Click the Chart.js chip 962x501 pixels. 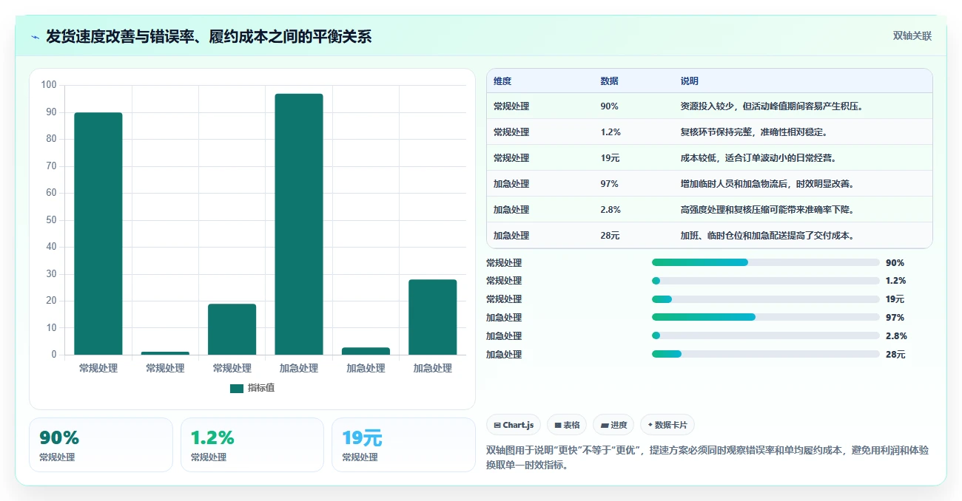coord(514,425)
